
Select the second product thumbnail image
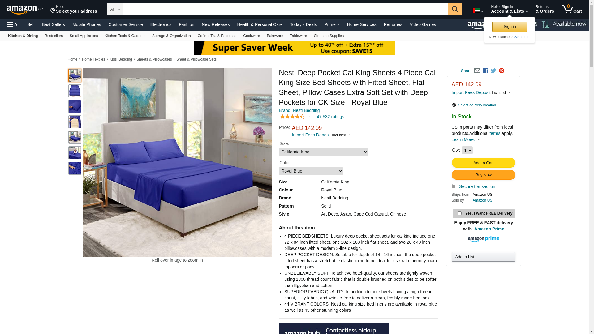(75, 91)
